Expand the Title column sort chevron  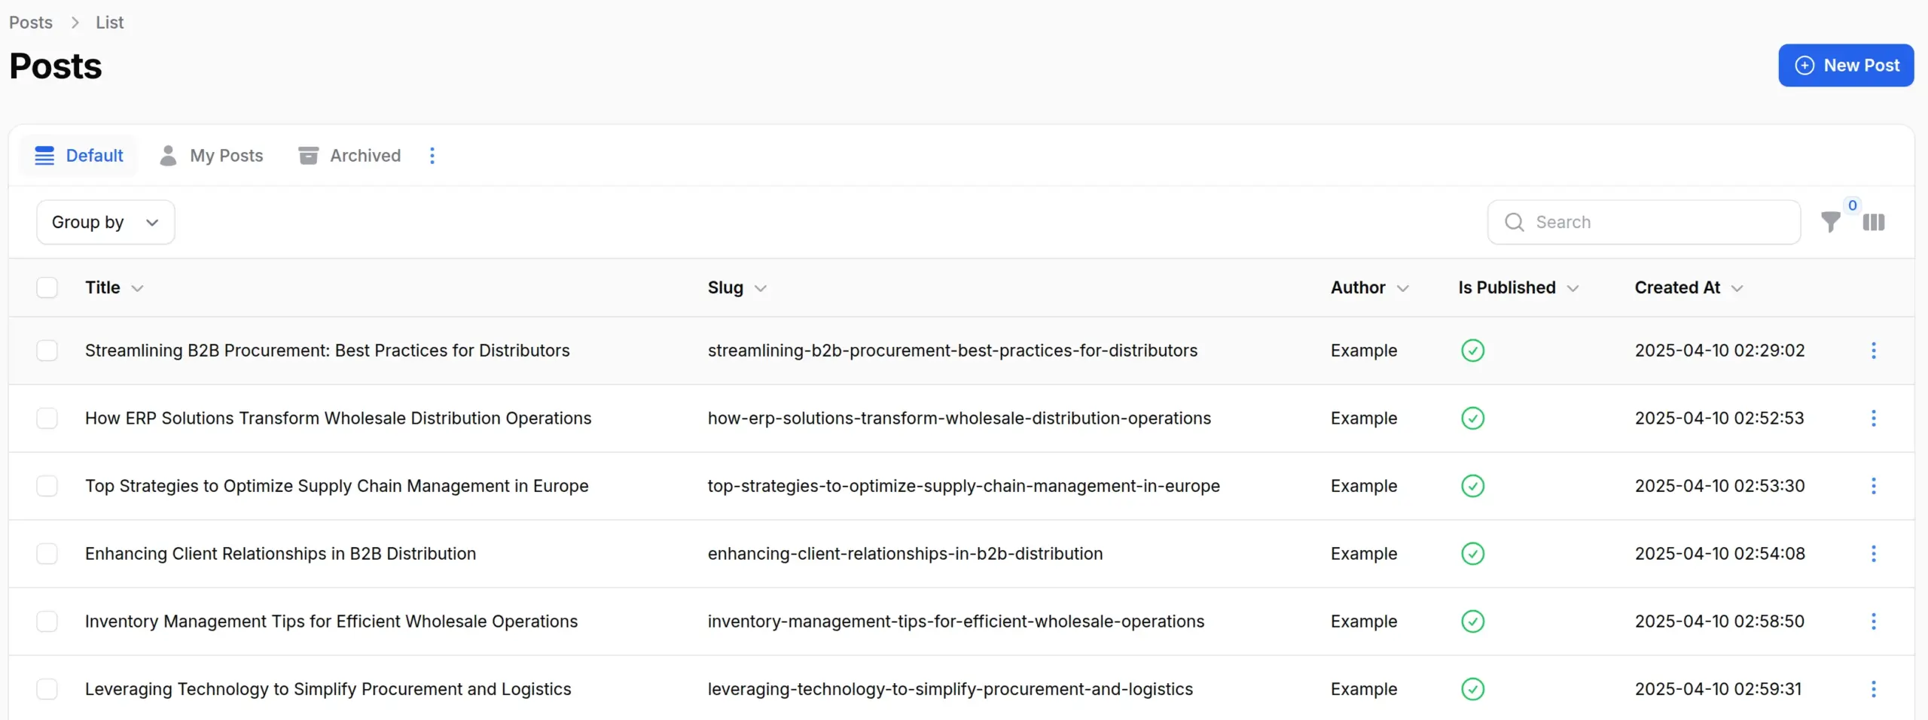pos(138,287)
